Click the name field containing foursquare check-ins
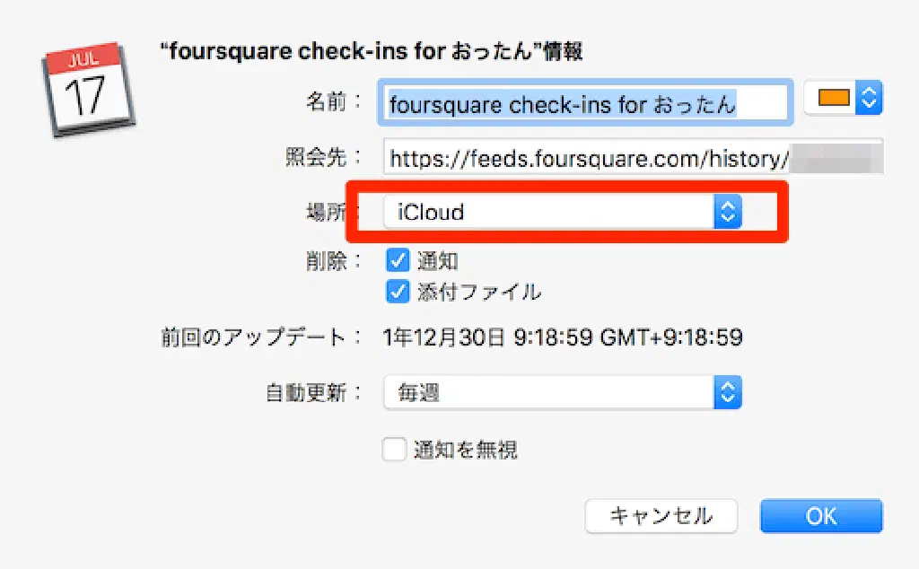Screen dimensions: 919x569 [x=585, y=104]
